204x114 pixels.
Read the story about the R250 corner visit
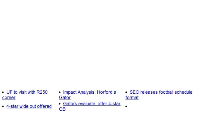[x=27, y=92]
